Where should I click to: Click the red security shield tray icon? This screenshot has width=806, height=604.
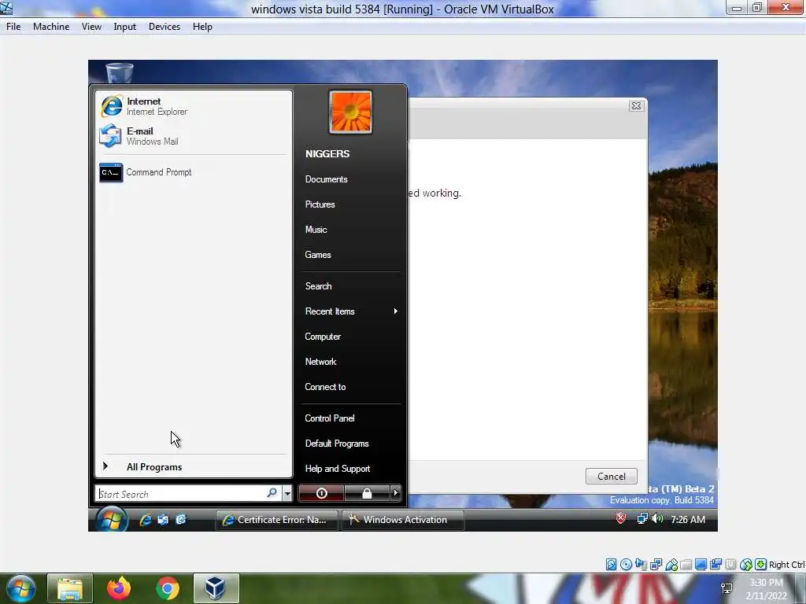point(621,519)
